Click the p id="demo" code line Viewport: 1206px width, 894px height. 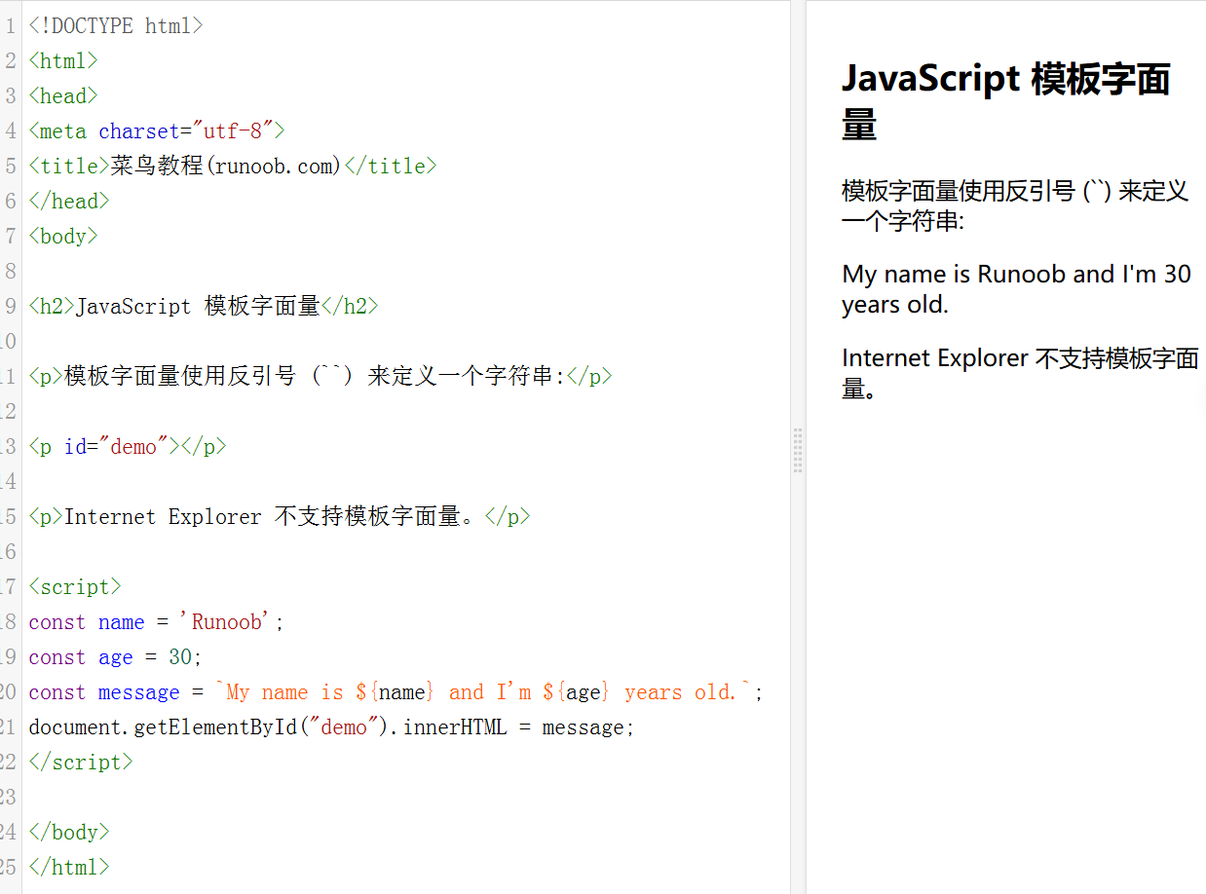click(128, 447)
